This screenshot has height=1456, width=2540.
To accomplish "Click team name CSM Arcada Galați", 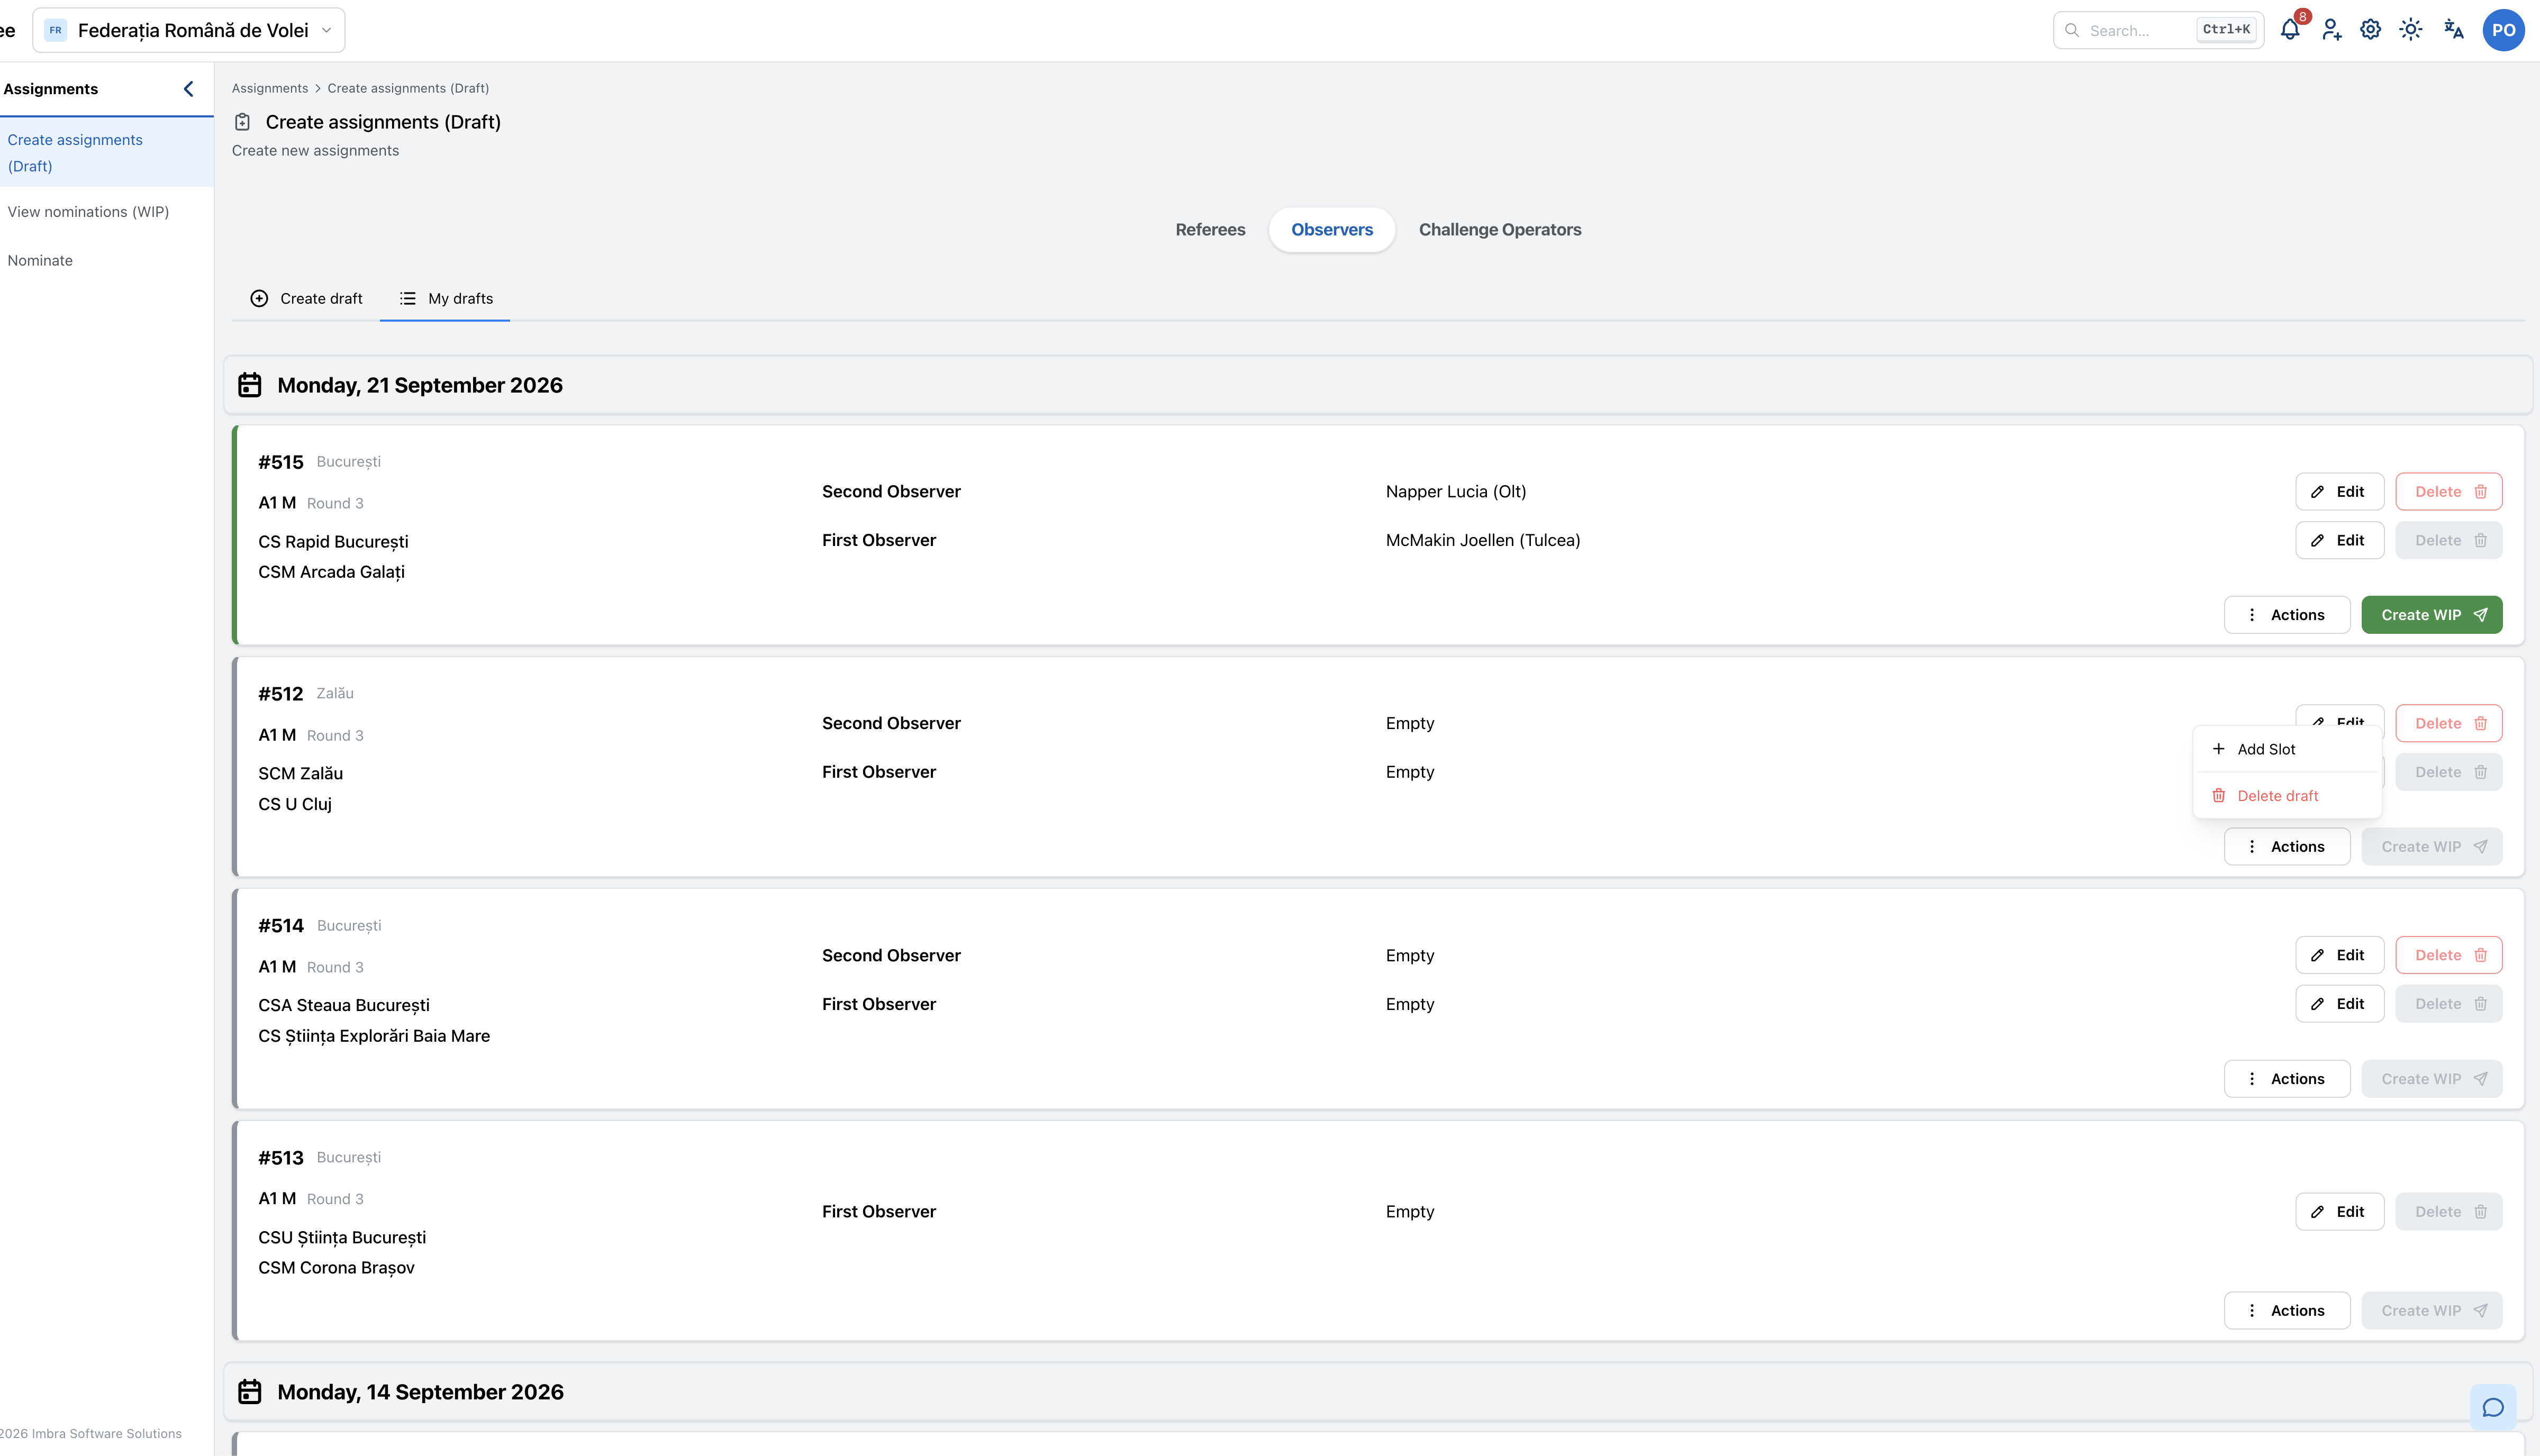I will tap(332, 572).
